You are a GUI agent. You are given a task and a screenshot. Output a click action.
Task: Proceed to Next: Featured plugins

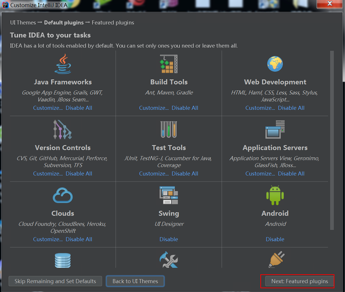300,281
